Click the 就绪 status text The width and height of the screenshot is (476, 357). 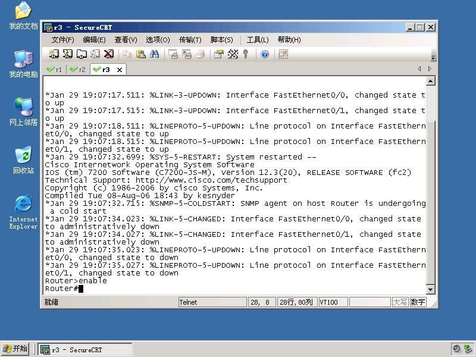click(x=51, y=302)
